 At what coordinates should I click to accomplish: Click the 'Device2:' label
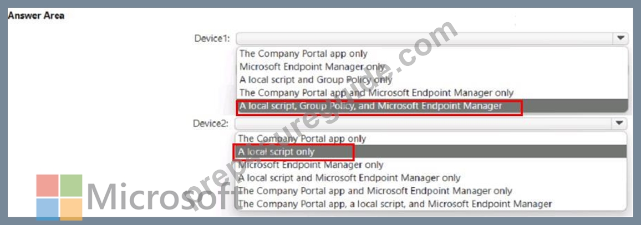click(211, 124)
